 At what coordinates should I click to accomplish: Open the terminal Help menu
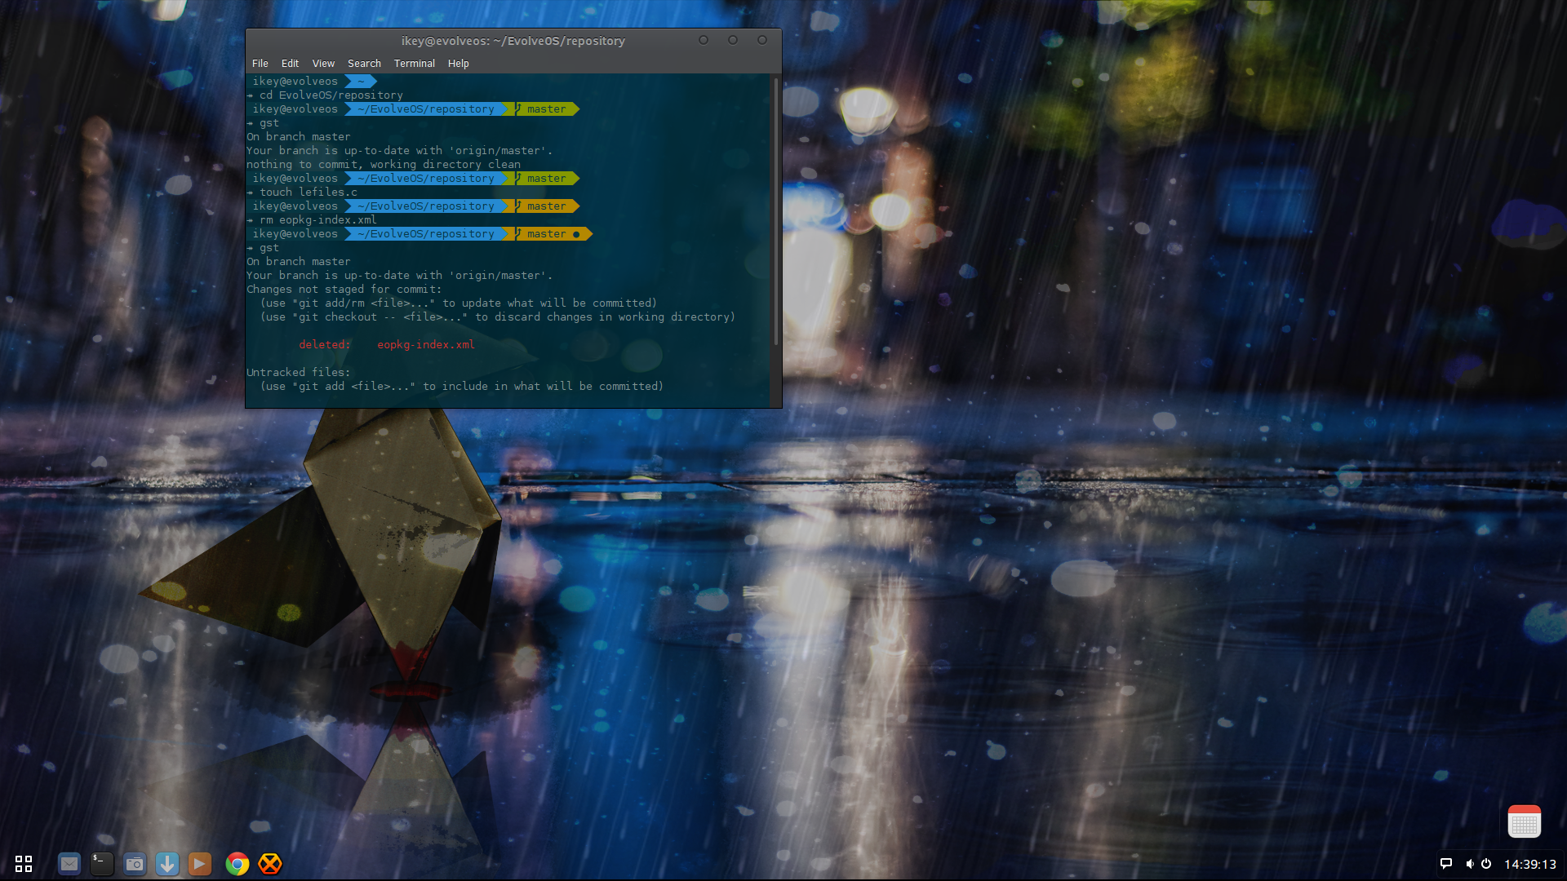[x=459, y=63]
